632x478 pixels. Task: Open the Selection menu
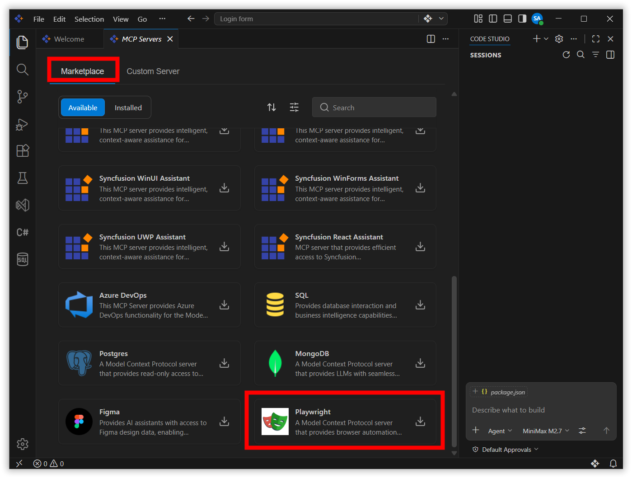pos(89,19)
